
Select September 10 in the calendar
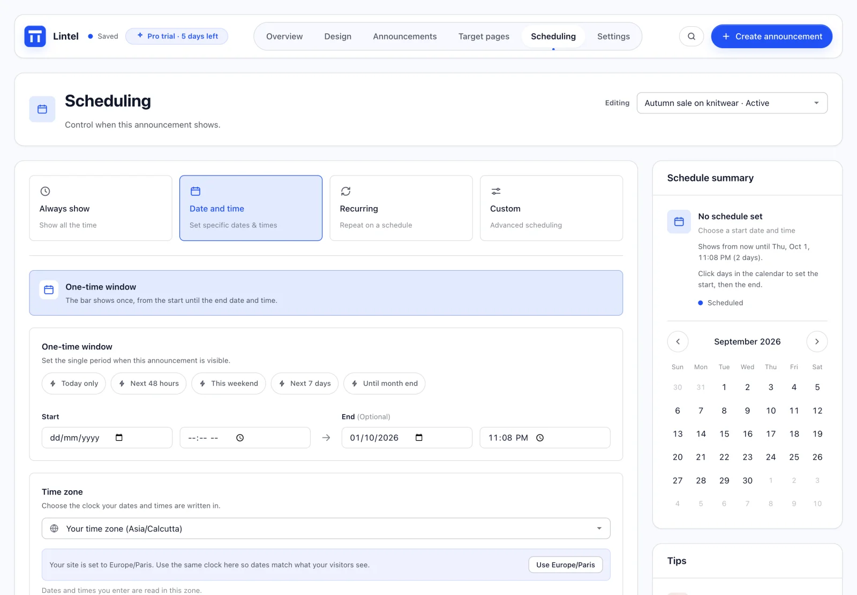coord(771,410)
